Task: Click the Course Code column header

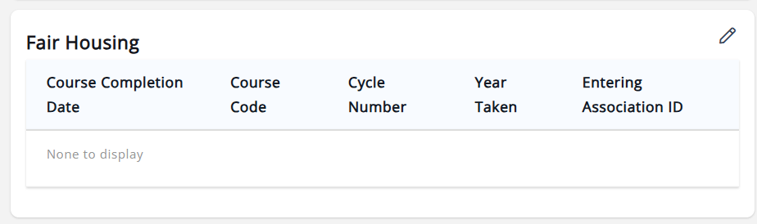Action: pos(255,95)
